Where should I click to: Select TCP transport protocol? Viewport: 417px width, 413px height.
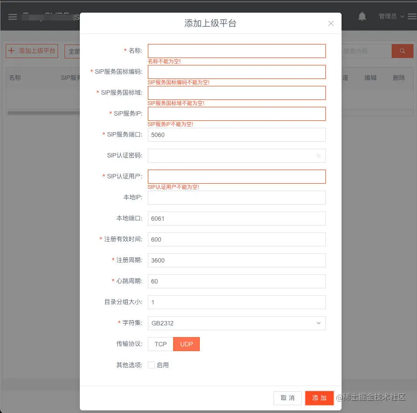161,344
